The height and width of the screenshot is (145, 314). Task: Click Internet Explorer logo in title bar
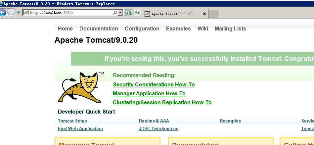click(x=1, y=4)
